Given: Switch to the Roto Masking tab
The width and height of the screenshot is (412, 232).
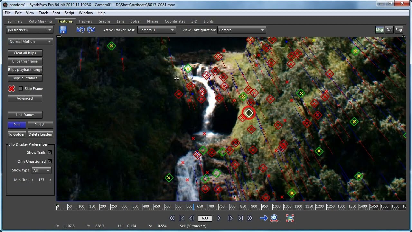Looking at the screenshot, I should pos(40,21).
